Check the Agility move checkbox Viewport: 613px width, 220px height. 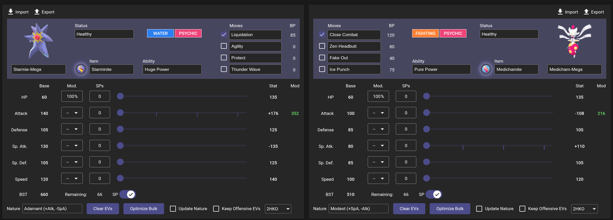(x=224, y=46)
